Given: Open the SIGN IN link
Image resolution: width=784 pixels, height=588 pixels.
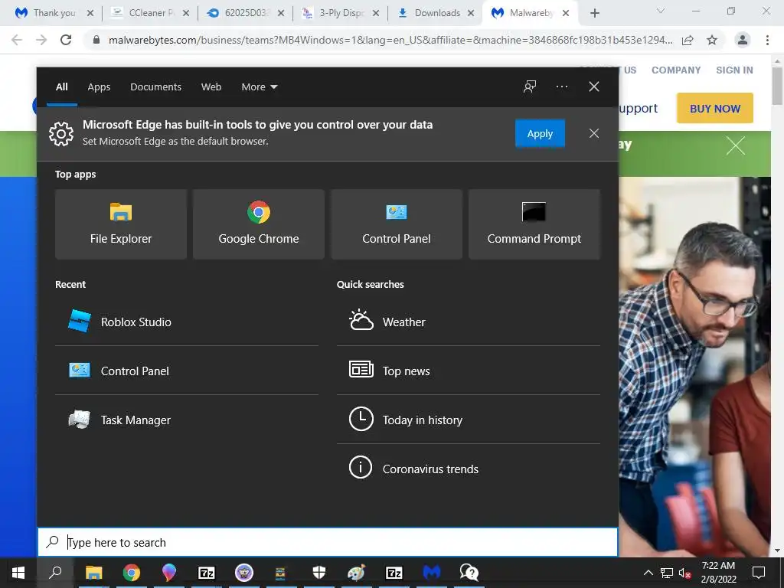Looking at the screenshot, I should click(x=734, y=70).
